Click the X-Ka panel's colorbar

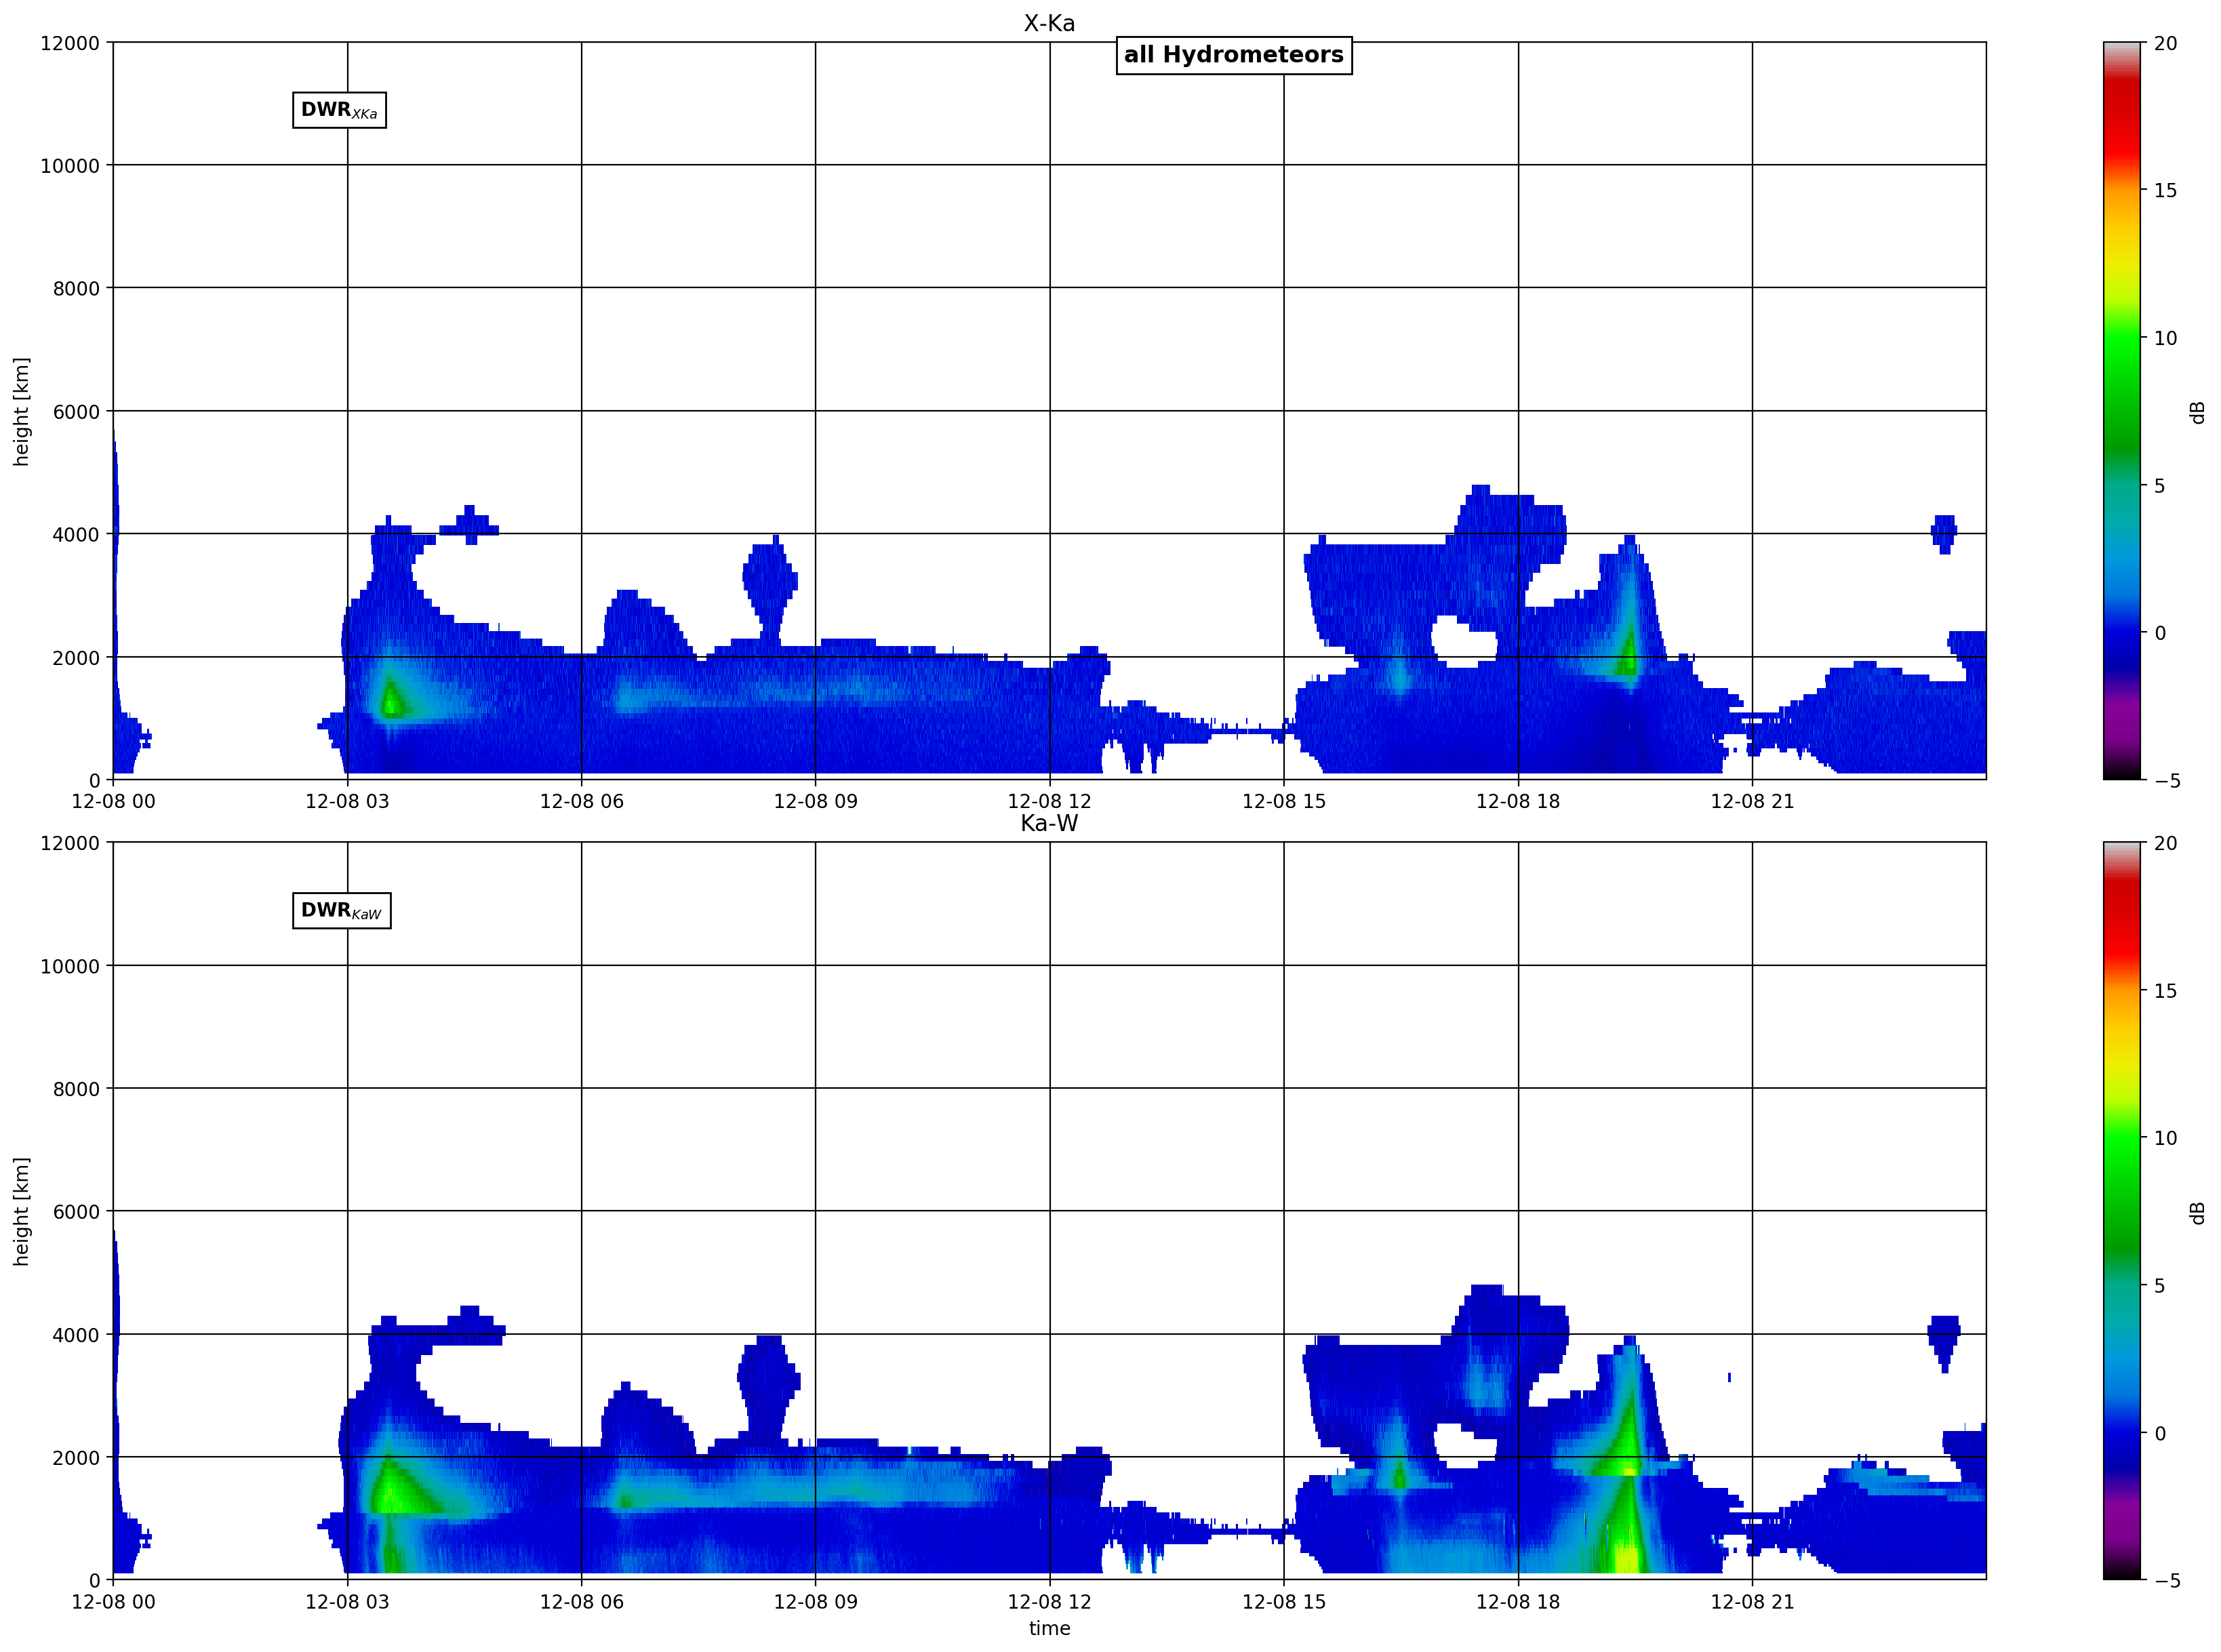tap(2122, 411)
